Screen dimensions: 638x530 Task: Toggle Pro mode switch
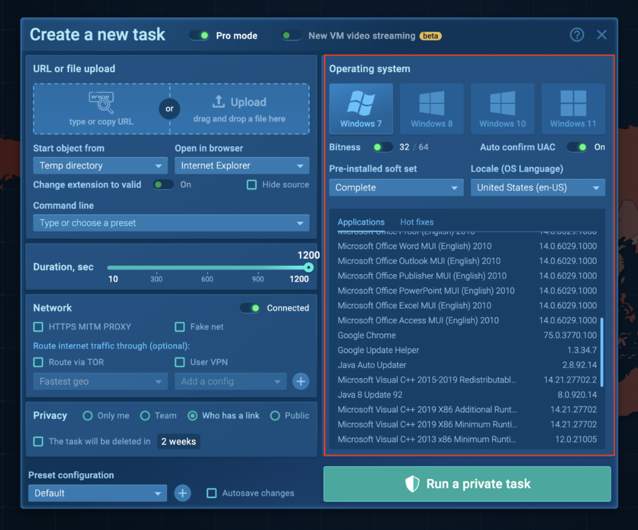pos(199,35)
